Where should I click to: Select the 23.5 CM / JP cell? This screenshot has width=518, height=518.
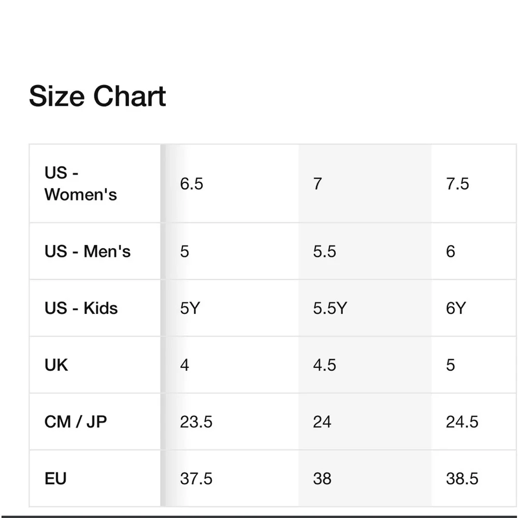pyautogui.click(x=196, y=422)
